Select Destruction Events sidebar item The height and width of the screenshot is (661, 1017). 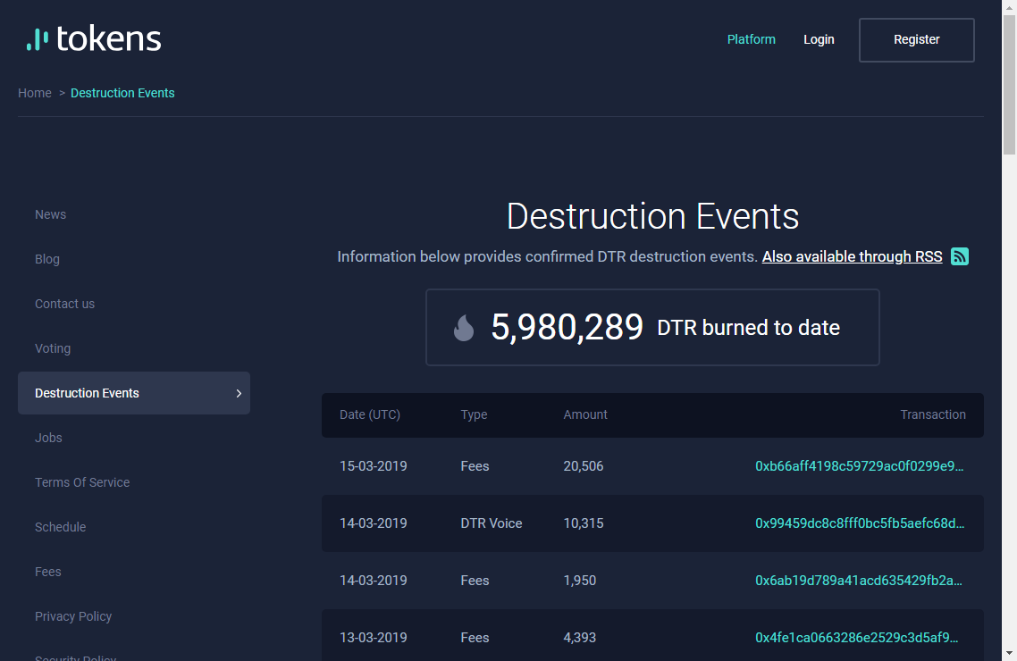pos(134,393)
